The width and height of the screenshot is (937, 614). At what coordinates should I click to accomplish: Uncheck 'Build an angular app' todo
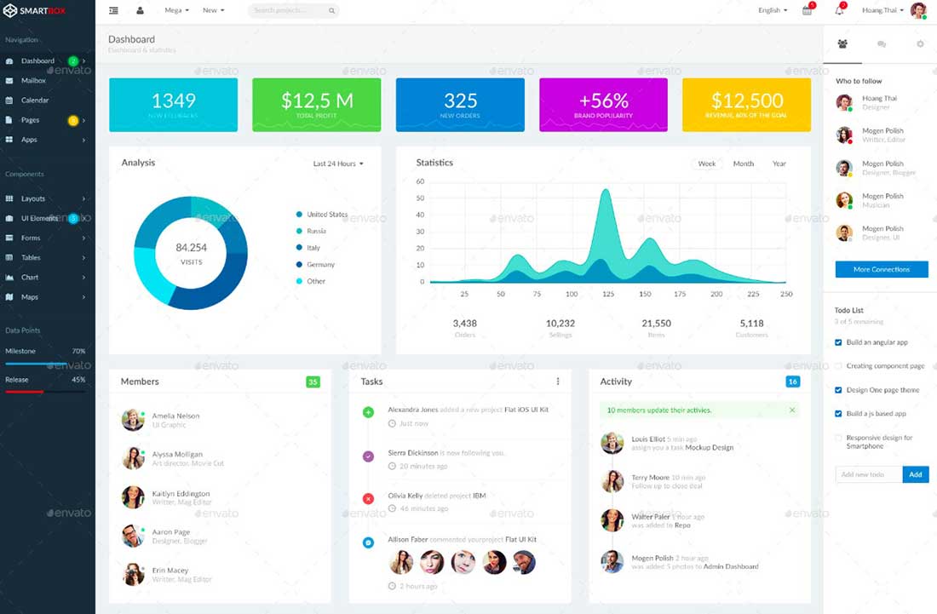point(839,342)
